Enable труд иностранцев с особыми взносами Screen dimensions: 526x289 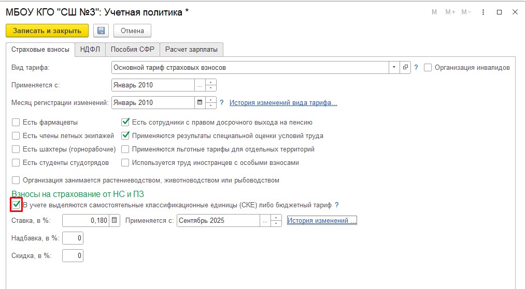click(125, 162)
